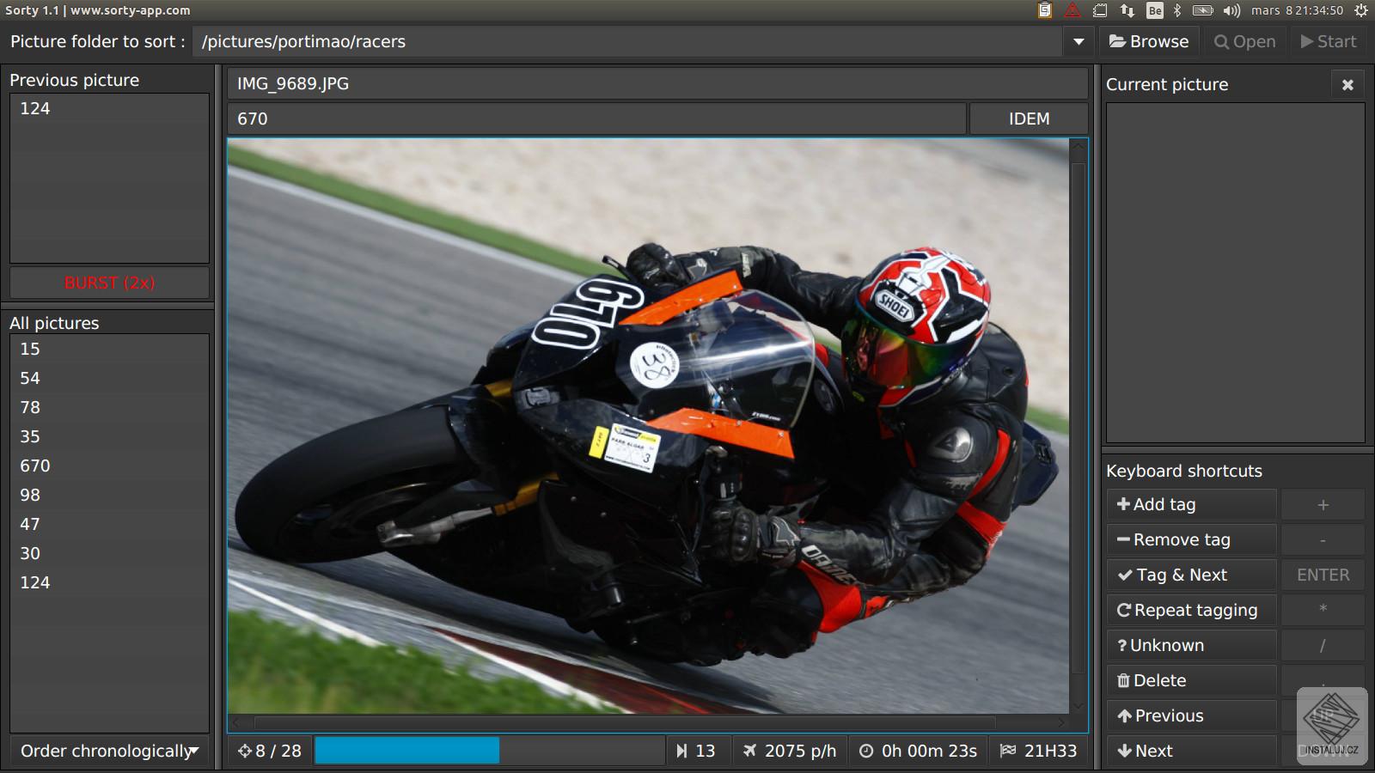Expand the picture folder path dropdown

pyautogui.click(x=1079, y=41)
